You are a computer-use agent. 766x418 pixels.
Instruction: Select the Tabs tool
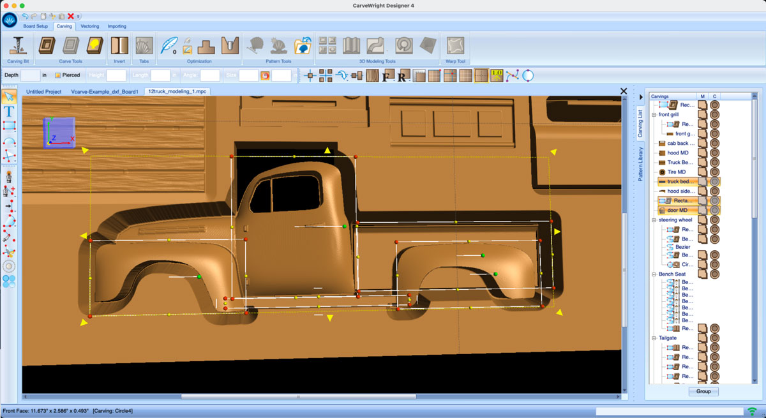143,45
